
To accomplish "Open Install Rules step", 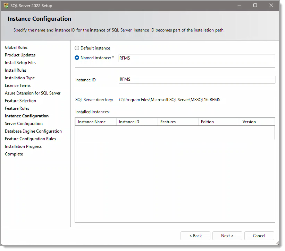I will 16,70.
